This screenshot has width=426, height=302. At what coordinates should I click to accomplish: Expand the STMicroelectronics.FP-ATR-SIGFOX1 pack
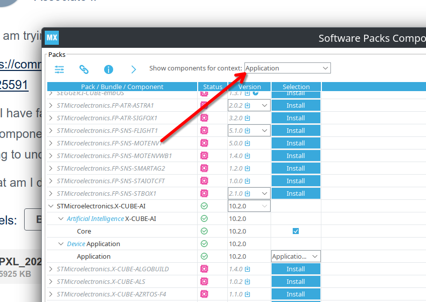click(x=51, y=118)
